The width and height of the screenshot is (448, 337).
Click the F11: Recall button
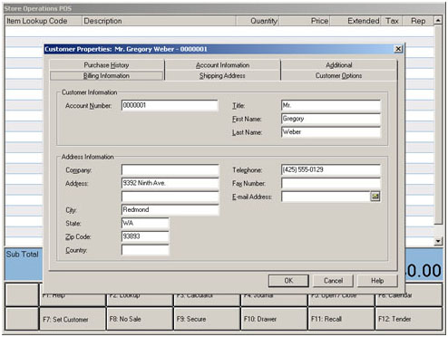coord(341,319)
